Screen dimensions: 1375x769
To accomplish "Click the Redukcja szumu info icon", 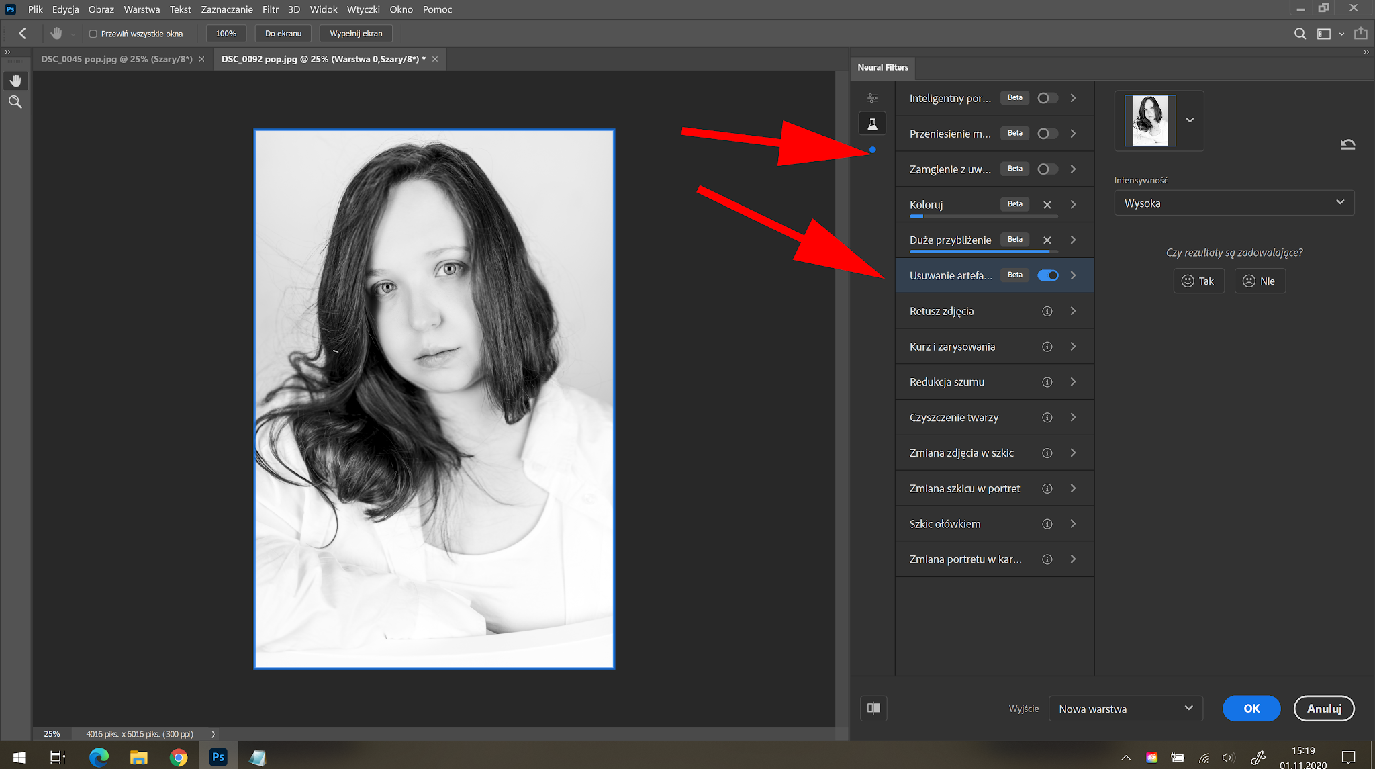I will click(x=1047, y=381).
